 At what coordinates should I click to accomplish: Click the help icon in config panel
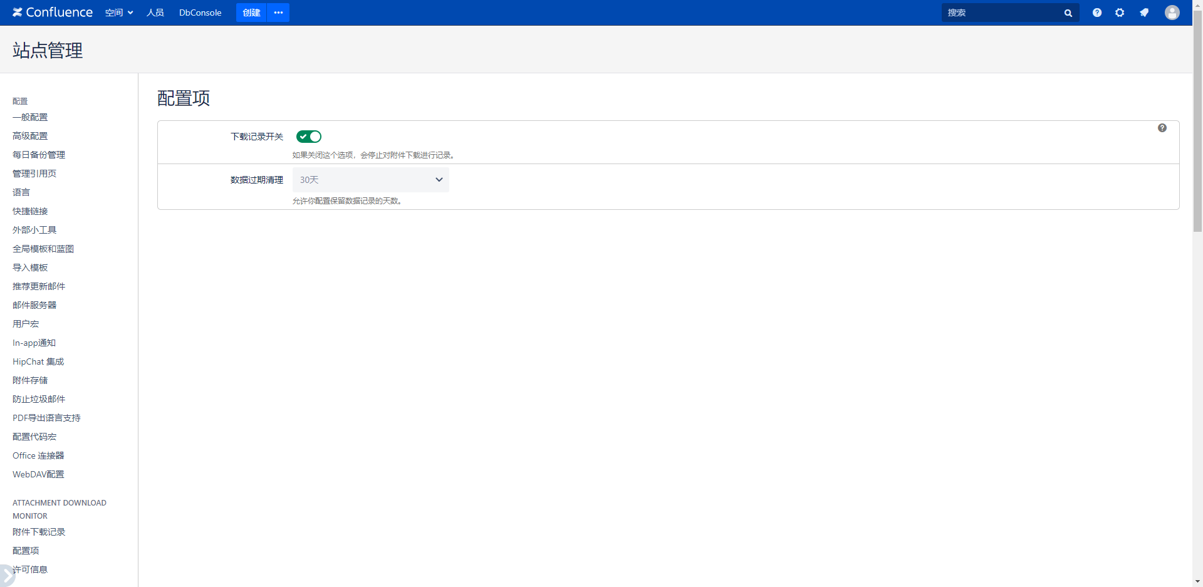coord(1162,128)
